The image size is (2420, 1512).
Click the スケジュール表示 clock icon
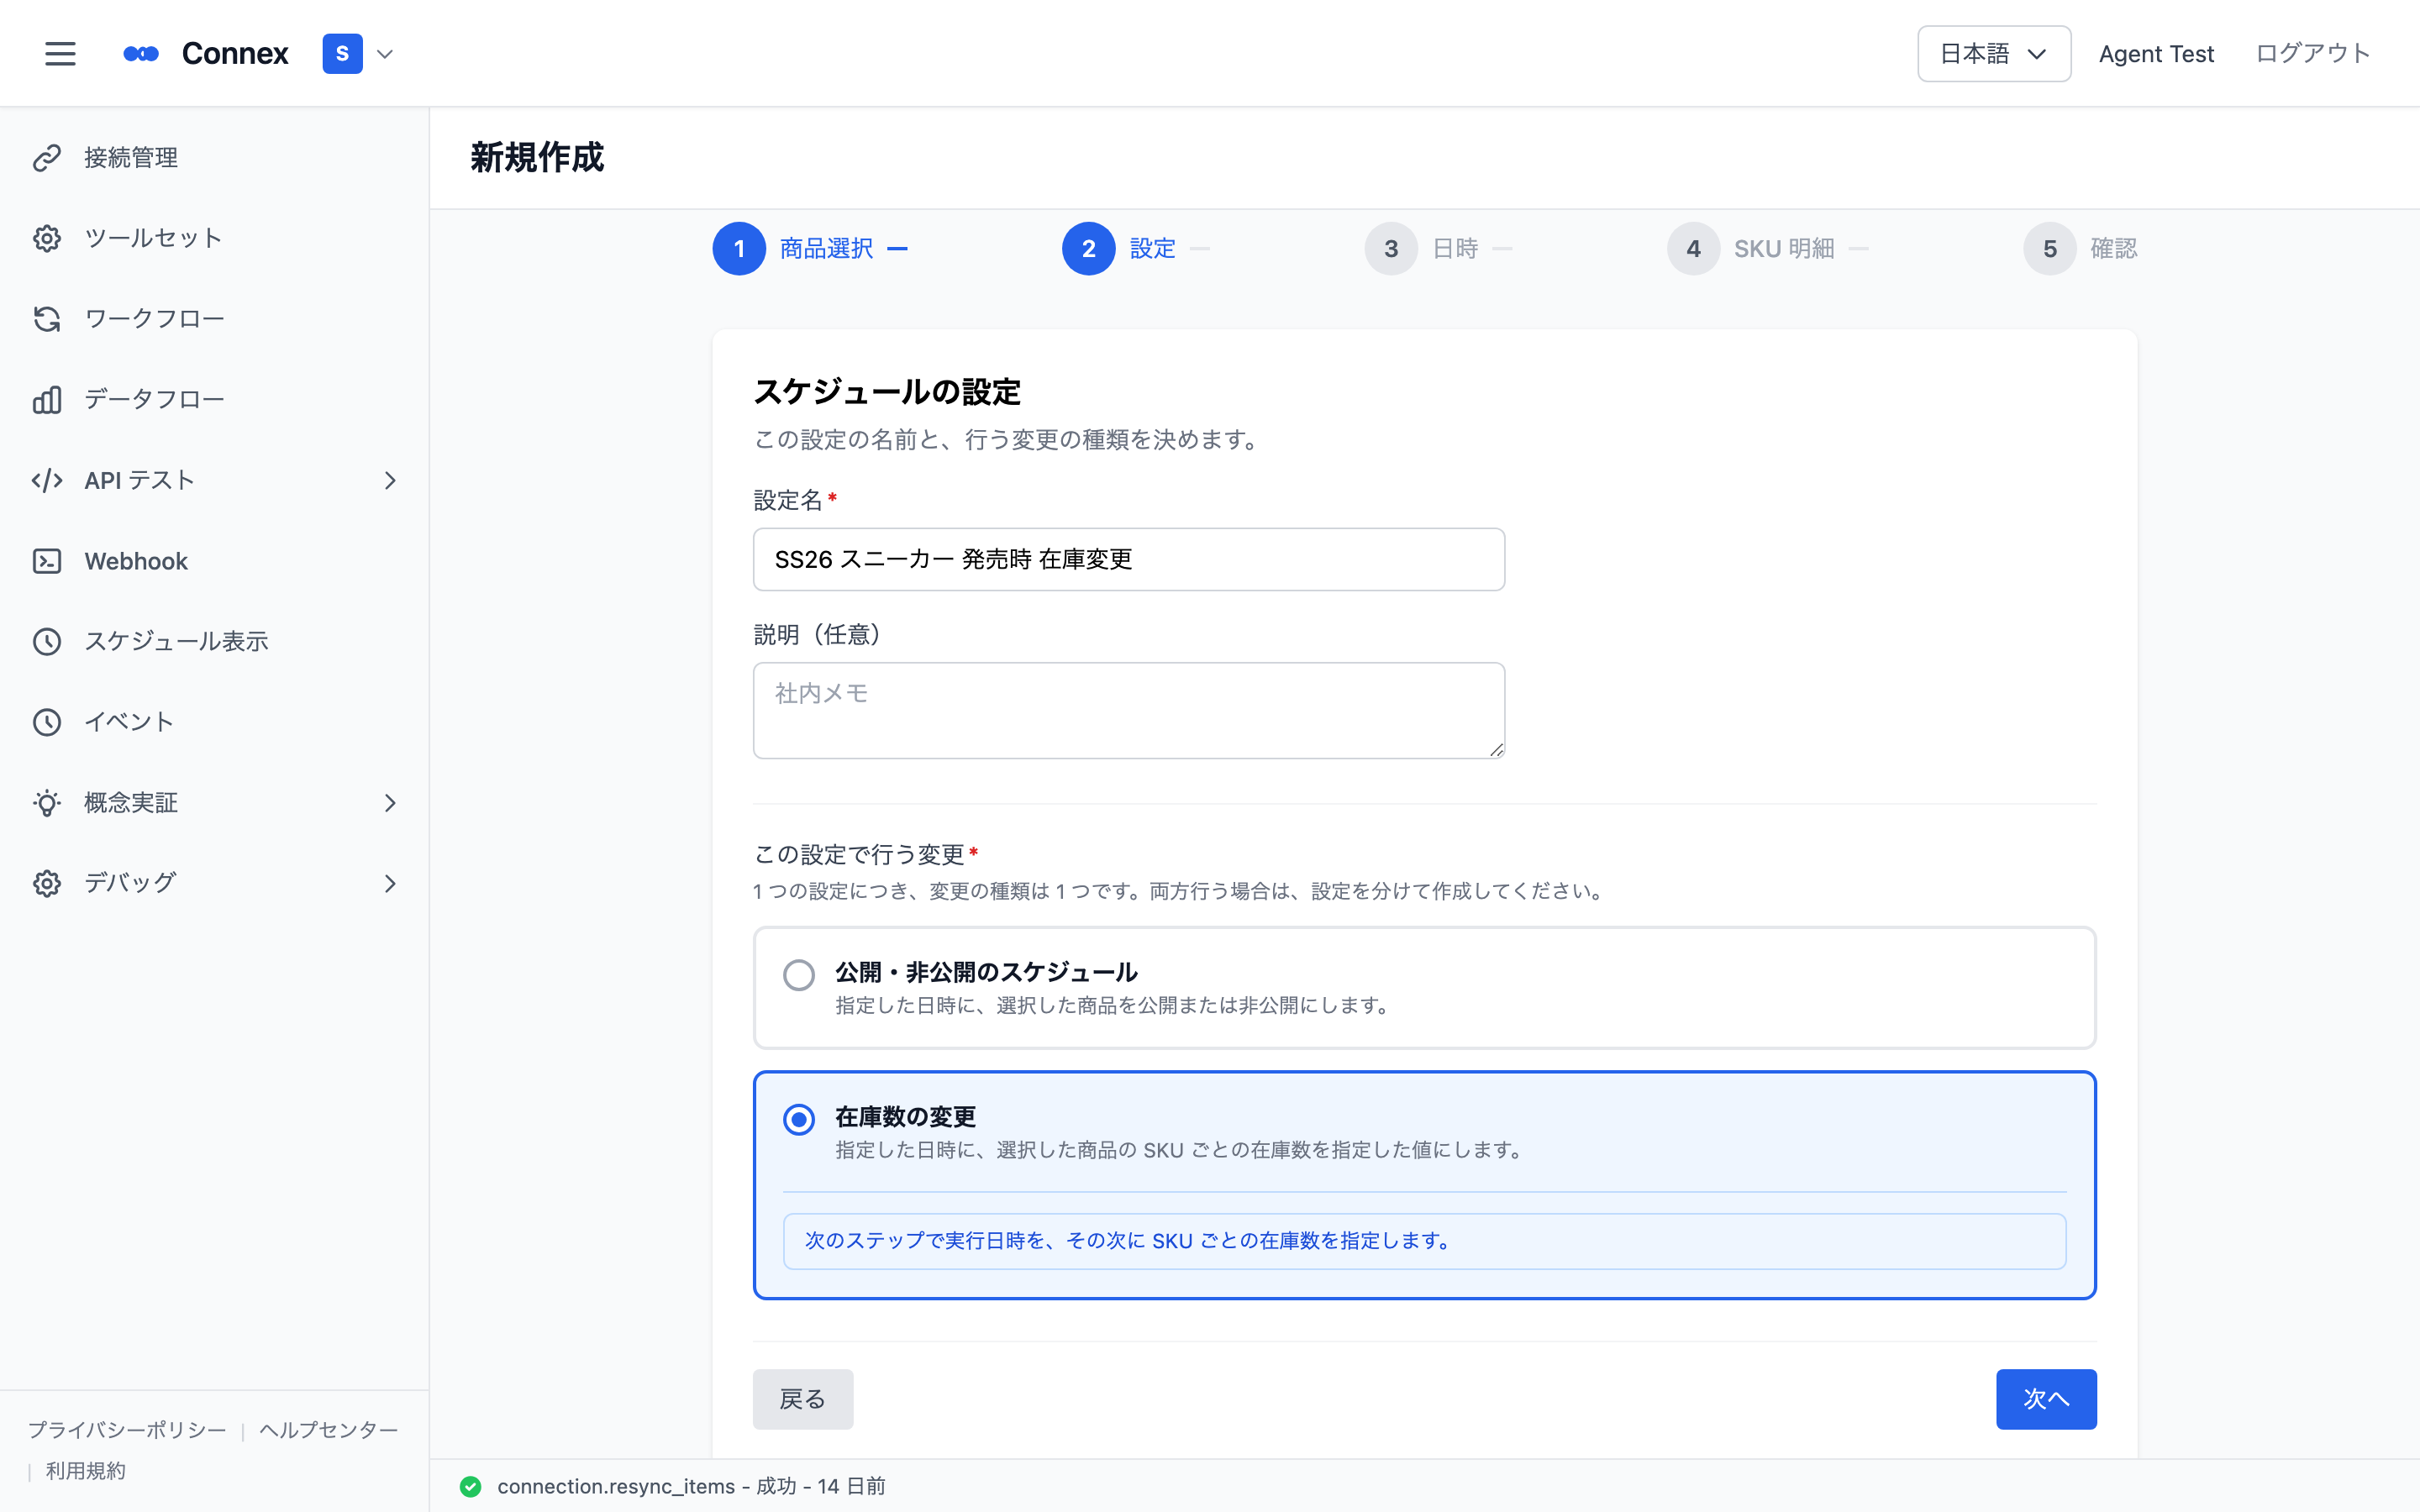click(x=47, y=642)
